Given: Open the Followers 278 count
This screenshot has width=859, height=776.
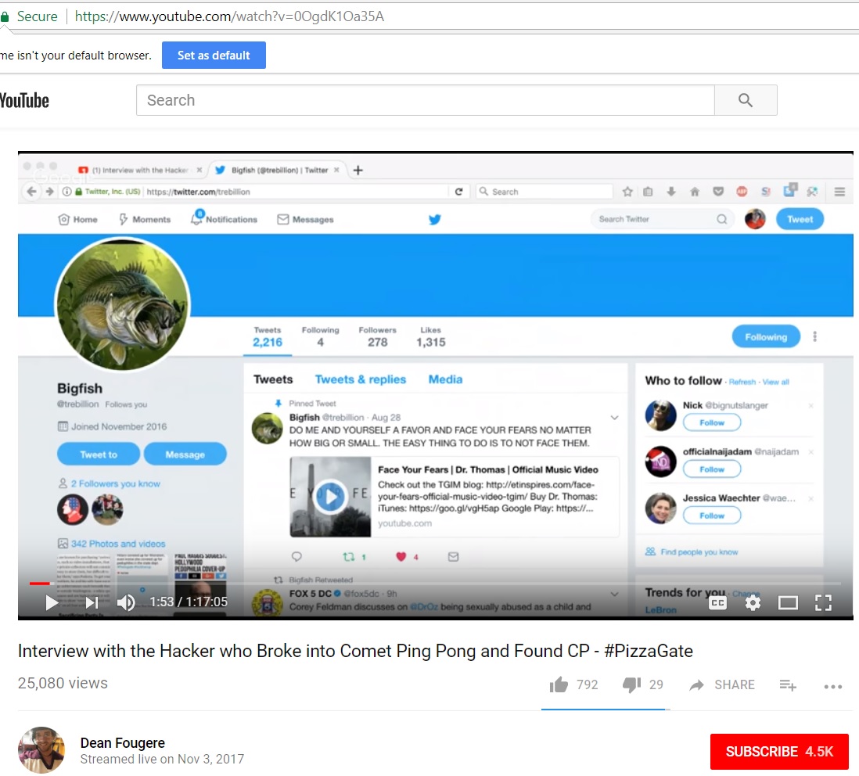Looking at the screenshot, I should coord(377,337).
